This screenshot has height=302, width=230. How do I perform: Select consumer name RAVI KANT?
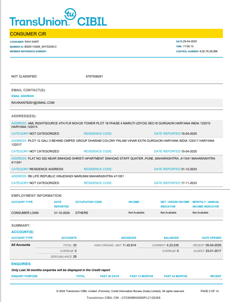[32, 42]
